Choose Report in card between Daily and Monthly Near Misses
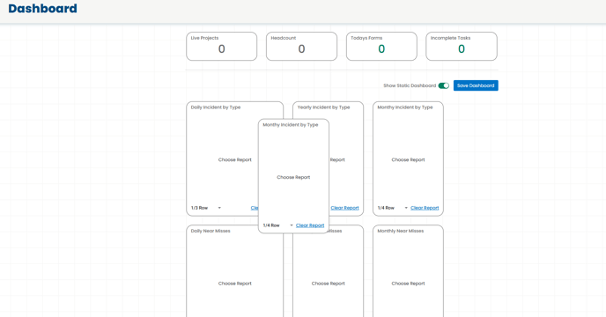Image resolution: width=606 pixels, height=317 pixels. [329, 284]
